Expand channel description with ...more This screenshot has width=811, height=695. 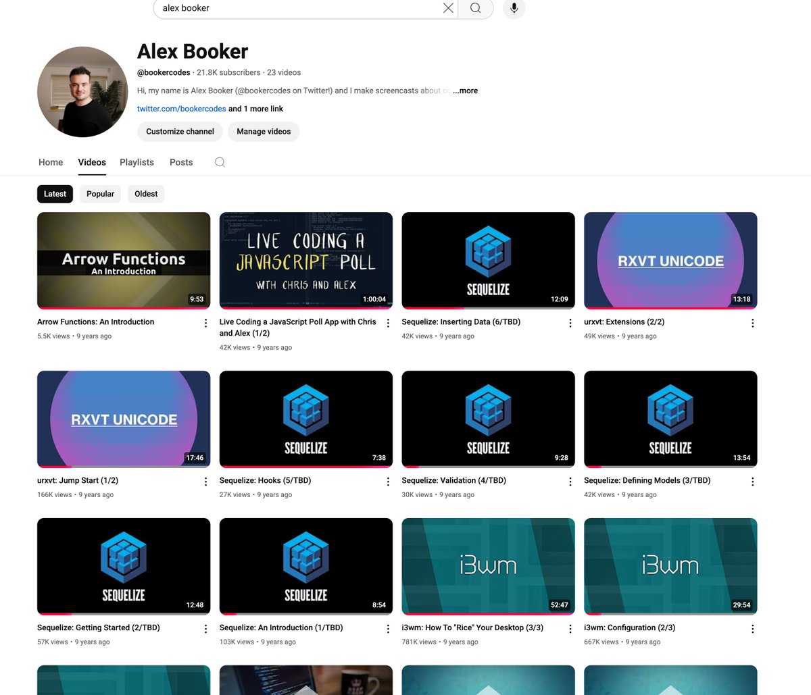point(465,91)
